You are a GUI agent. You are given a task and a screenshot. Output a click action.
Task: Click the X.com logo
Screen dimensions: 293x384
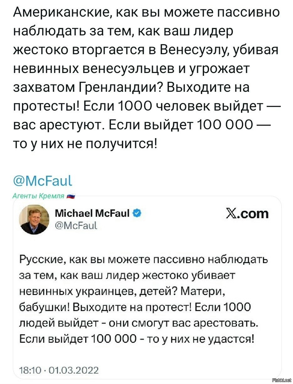[x=247, y=214]
